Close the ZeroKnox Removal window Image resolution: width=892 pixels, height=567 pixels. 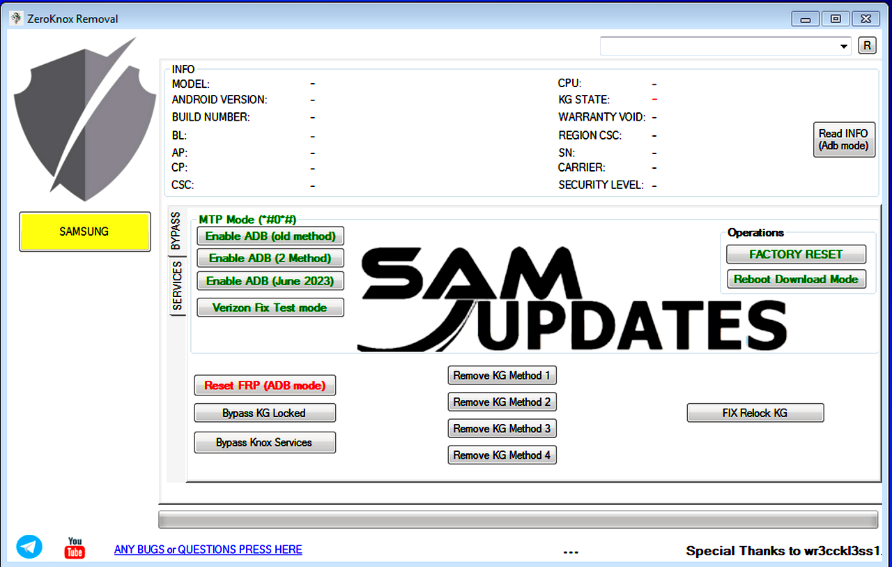coord(866,19)
